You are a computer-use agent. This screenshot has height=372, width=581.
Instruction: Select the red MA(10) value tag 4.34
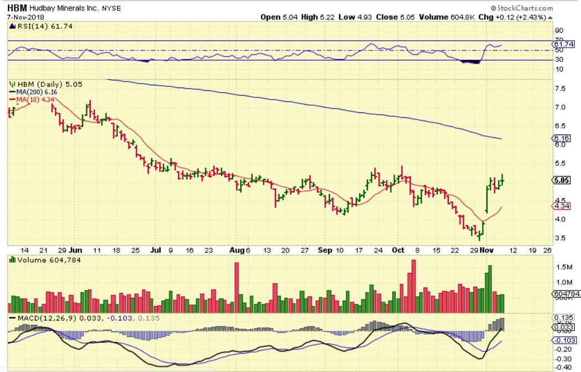(x=562, y=206)
